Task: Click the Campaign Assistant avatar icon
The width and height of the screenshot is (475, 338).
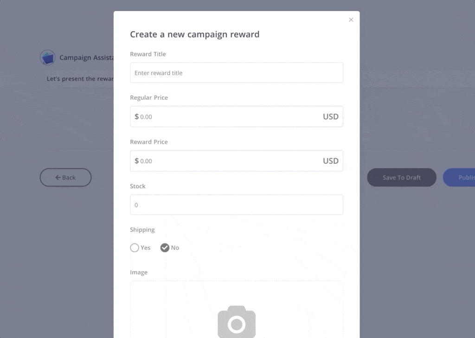Action: coord(48,57)
